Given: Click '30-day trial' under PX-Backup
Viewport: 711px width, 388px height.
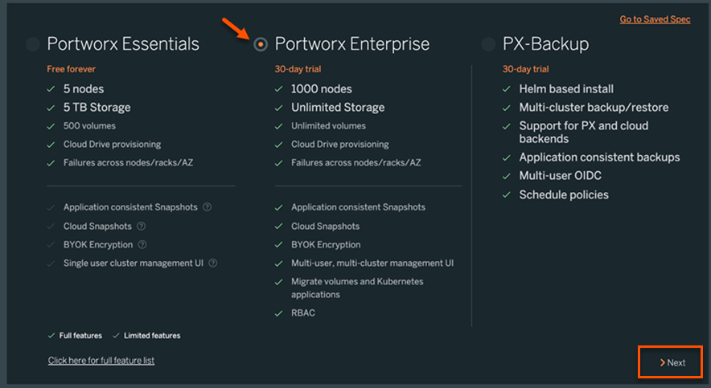Looking at the screenshot, I should pyautogui.click(x=525, y=69).
